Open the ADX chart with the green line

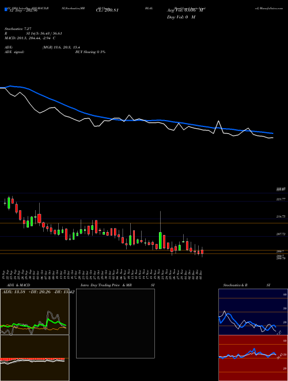tap(35, 312)
